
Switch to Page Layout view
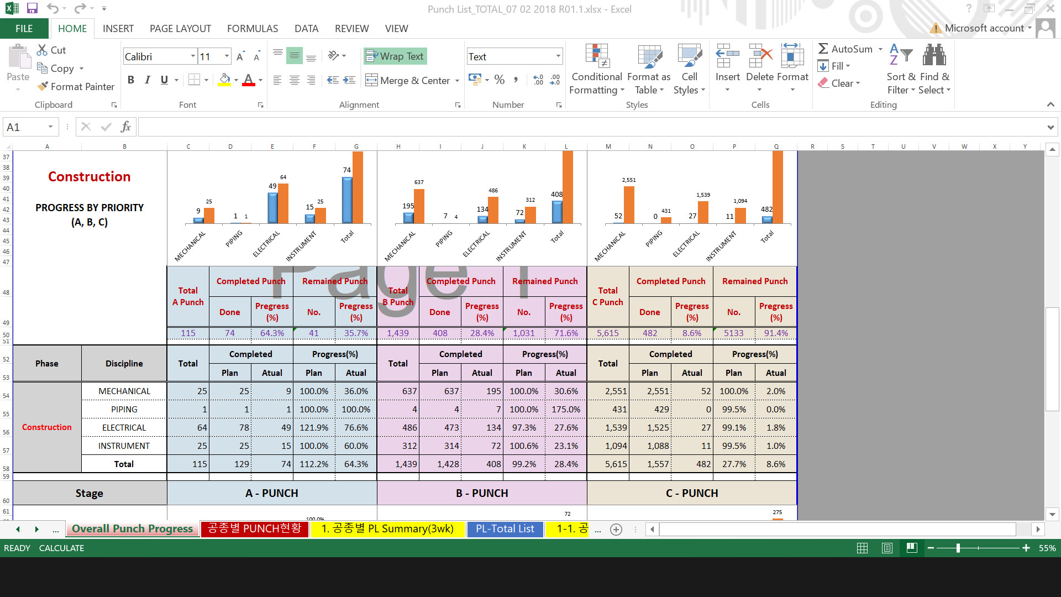point(887,548)
